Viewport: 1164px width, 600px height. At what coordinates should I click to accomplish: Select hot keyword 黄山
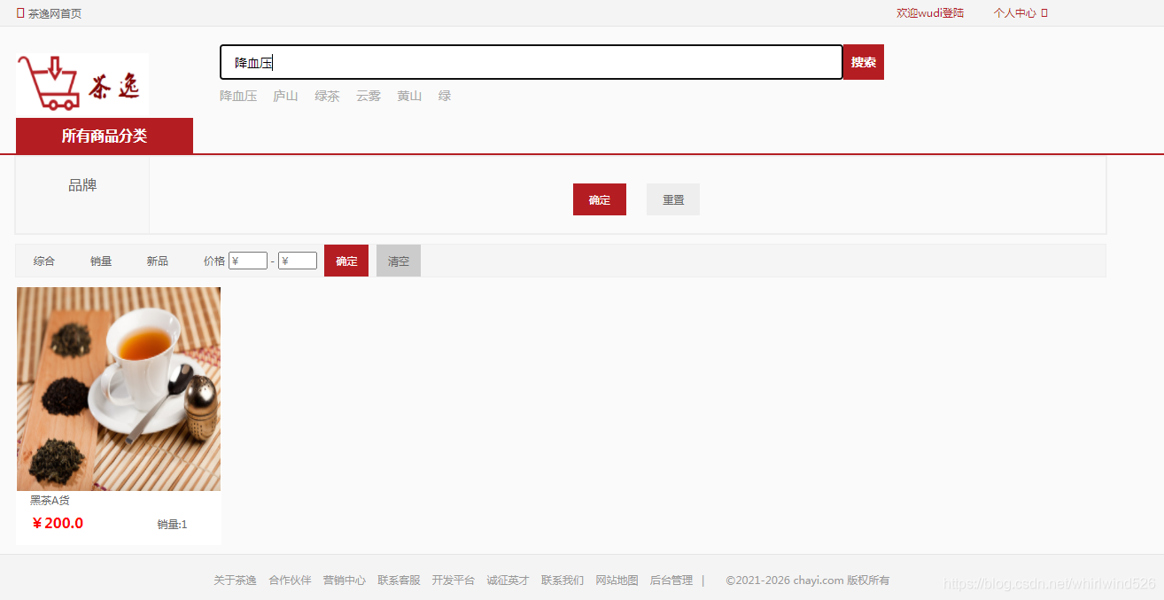(x=409, y=96)
